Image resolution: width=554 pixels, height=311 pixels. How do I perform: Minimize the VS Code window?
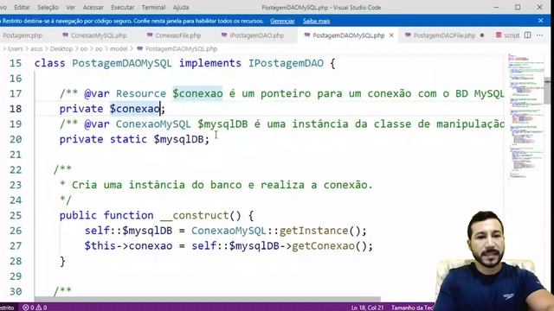click(496, 7)
